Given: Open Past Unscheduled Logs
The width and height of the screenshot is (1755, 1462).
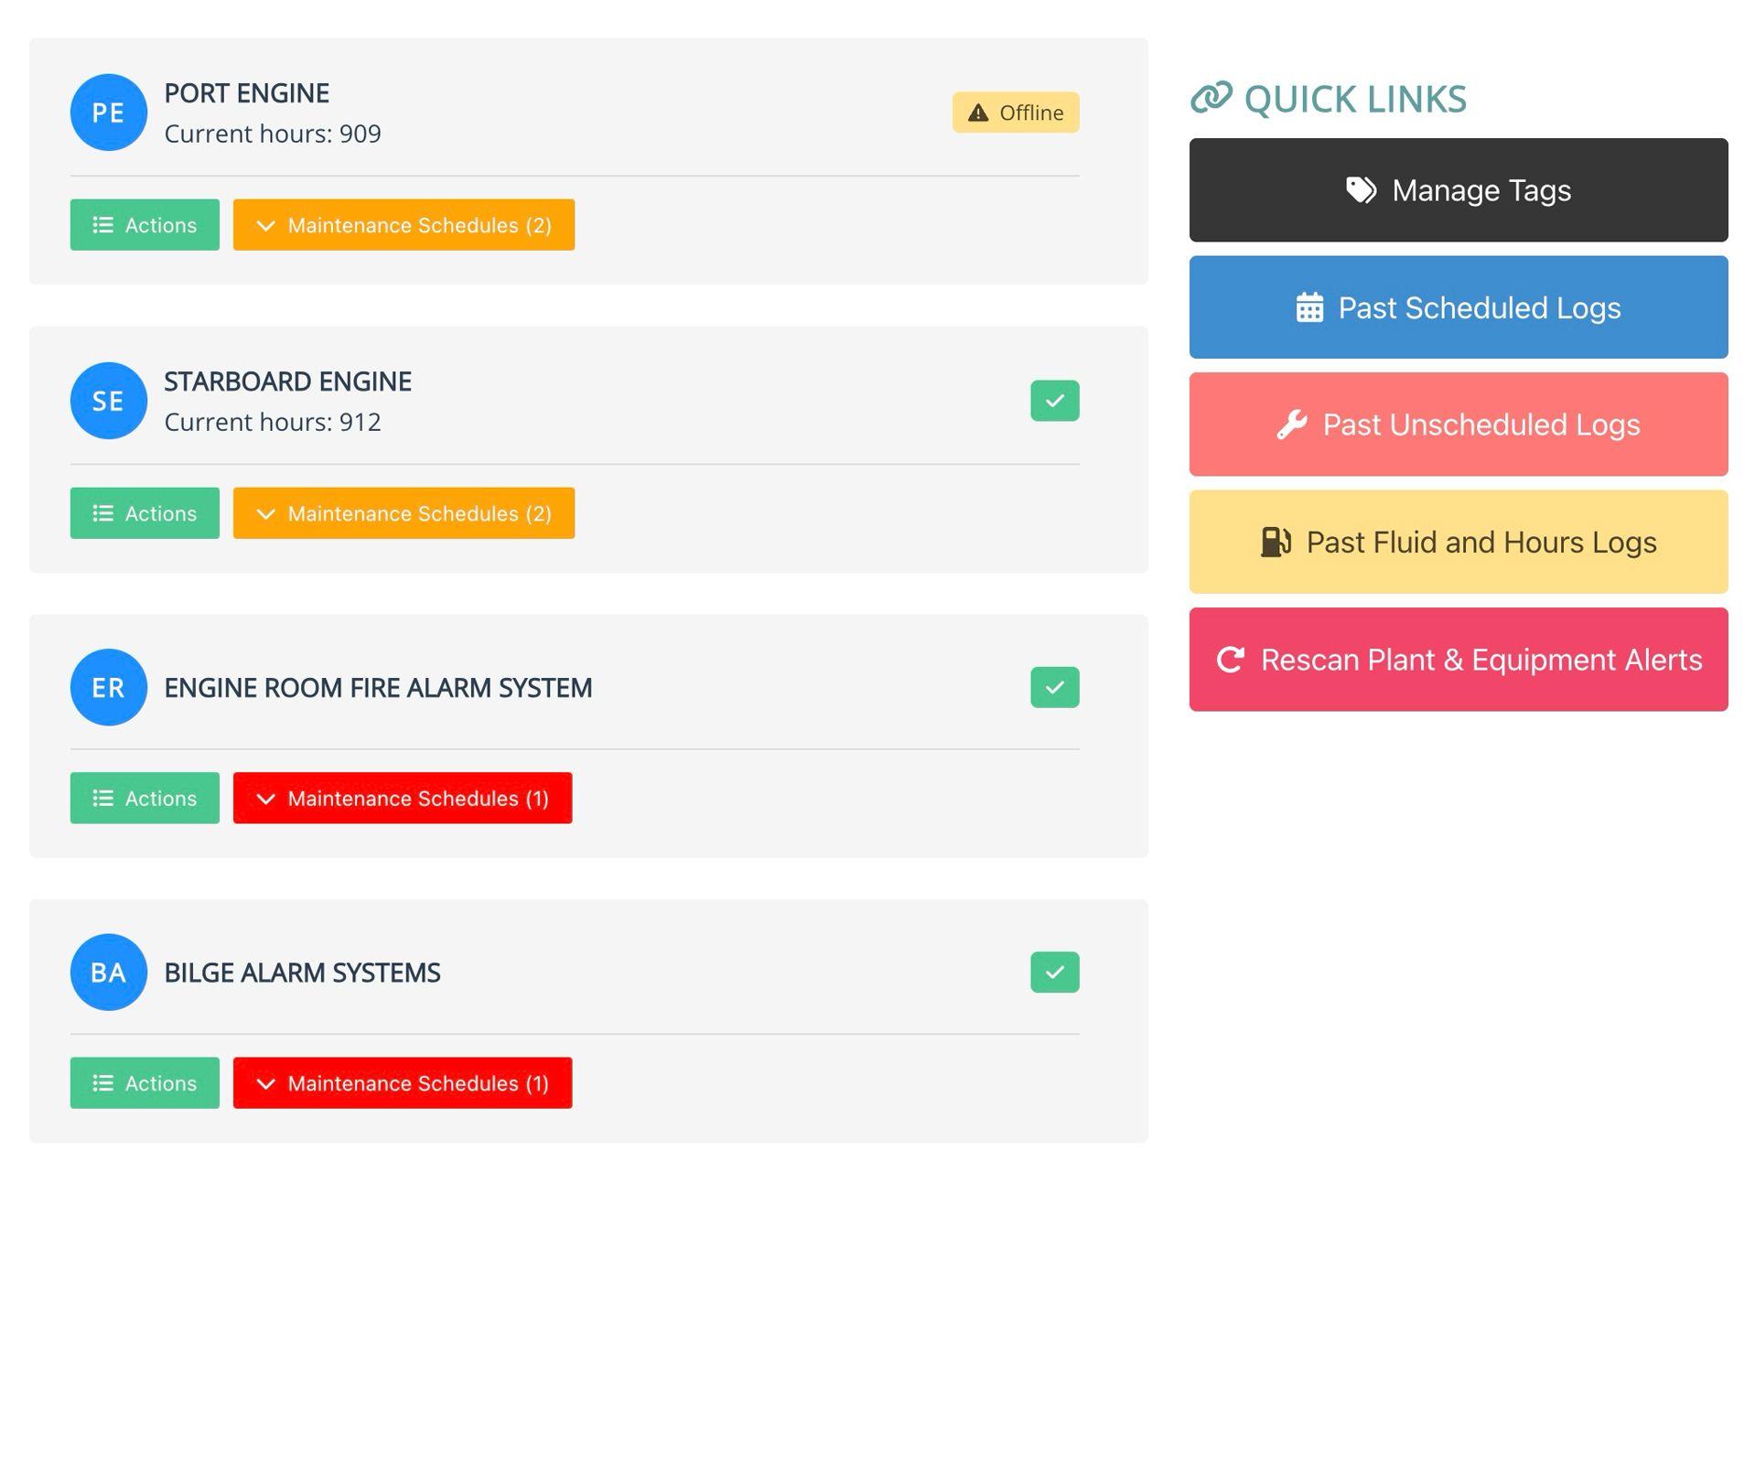Looking at the screenshot, I should (x=1459, y=425).
